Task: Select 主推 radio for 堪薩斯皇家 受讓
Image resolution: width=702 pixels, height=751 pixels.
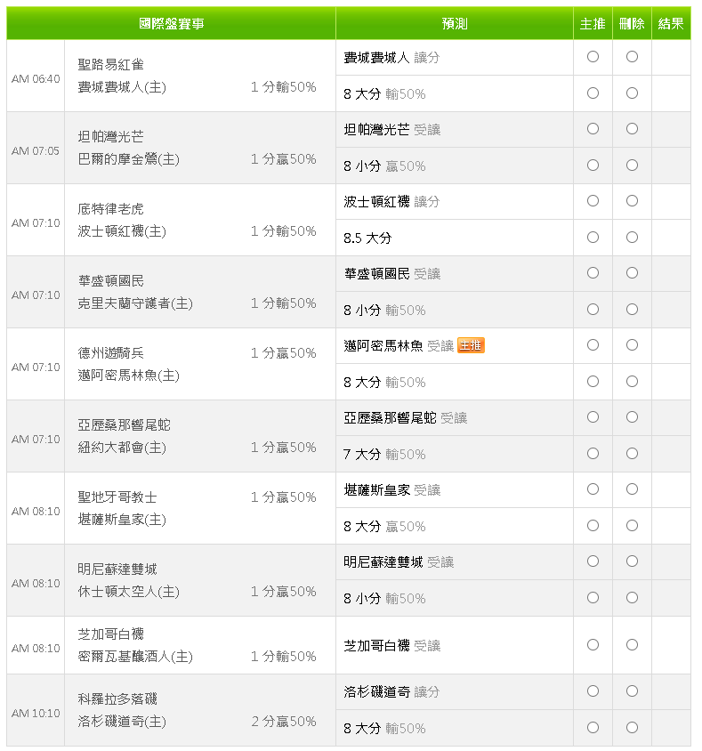Action: pyautogui.click(x=593, y=489)
